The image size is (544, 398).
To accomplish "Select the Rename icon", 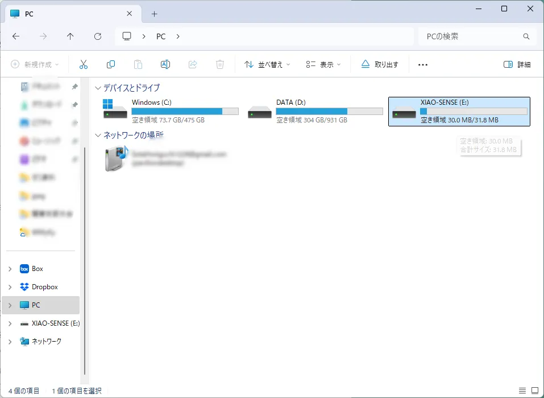I will pyautogui.click(x=165, y=64).
